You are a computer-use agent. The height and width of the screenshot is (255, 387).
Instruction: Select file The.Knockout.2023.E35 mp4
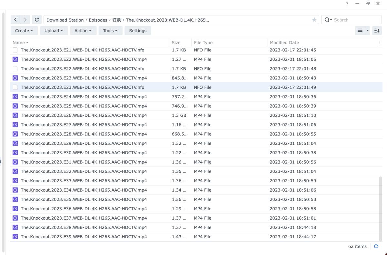196,199
